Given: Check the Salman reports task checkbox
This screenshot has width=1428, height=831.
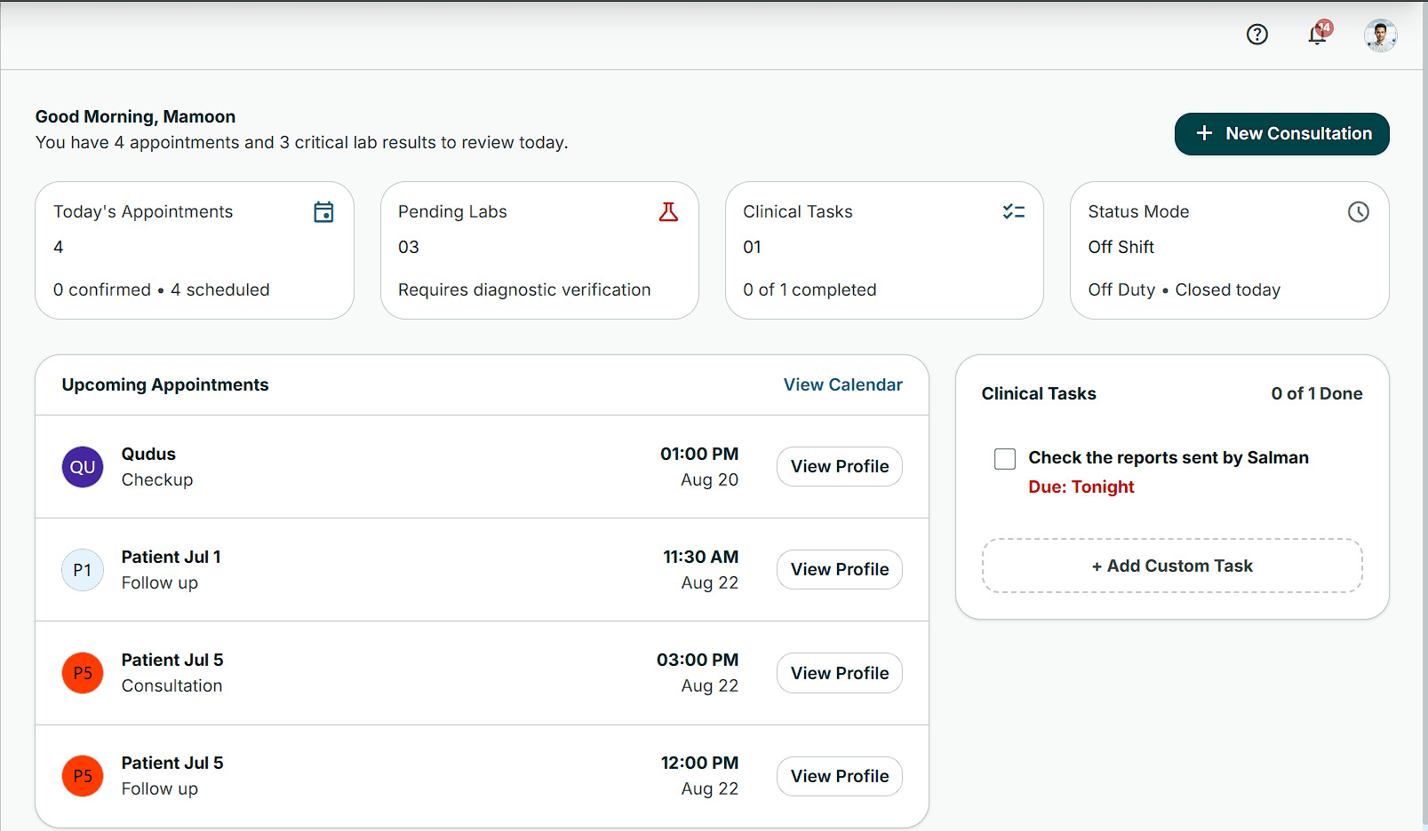Looking at the screenshot, I should coord(1005,459).
